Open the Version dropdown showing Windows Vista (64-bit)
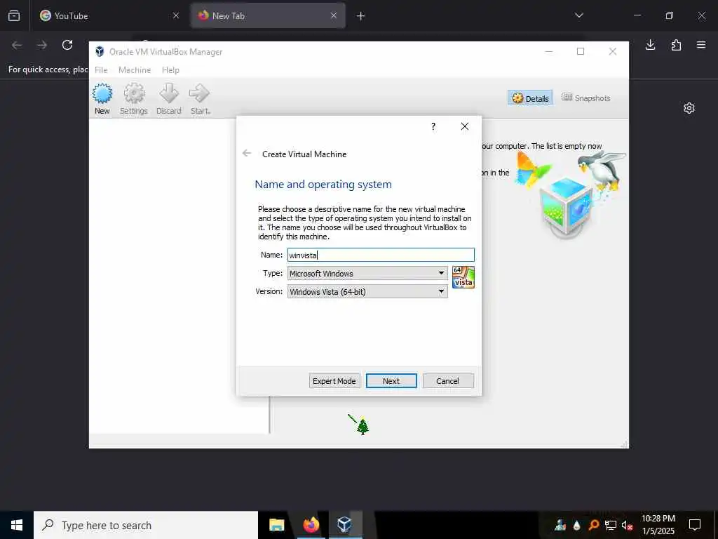This screenshot has height=539, width=718. (367, 291)
